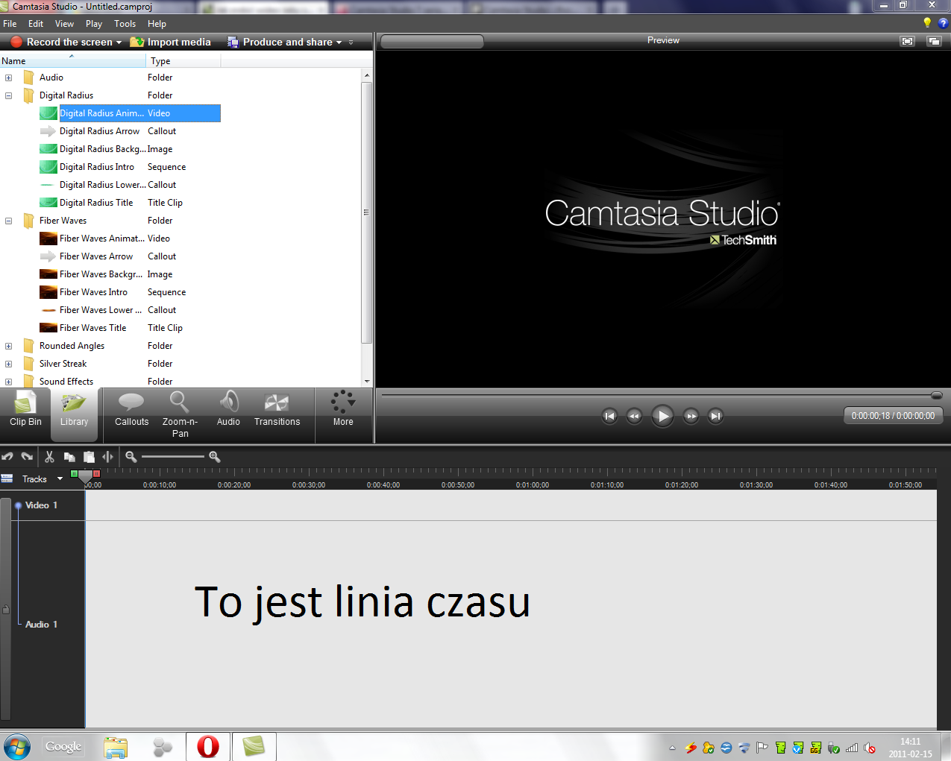Open the Callouts tool
951x761 pixels.
tap(131, 410)
